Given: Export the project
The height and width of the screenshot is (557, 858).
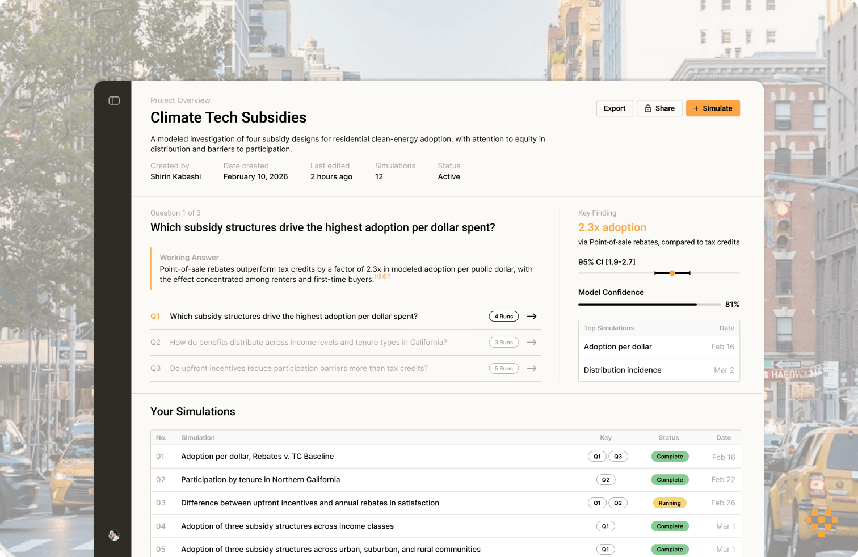Looking at the screenshot, I should [x=615, y=108].
